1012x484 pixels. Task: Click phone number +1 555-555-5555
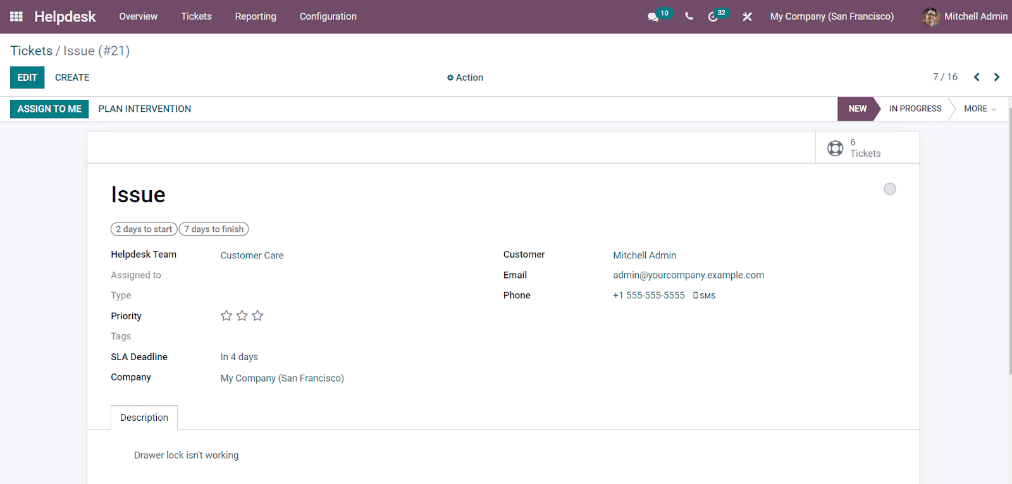coord(649,295)
